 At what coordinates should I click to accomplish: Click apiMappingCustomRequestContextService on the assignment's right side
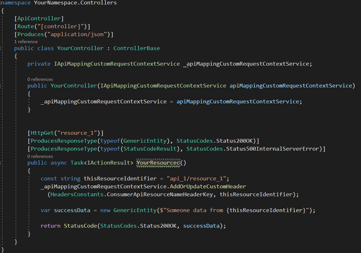pyautogui.click(x=238, y=102)
